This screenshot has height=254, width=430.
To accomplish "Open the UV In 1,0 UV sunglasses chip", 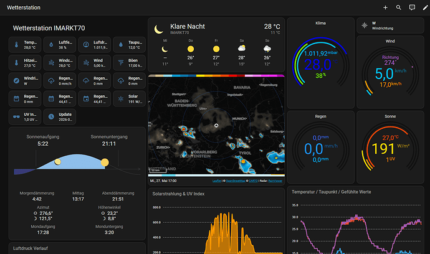I will [x=25, y=116].
